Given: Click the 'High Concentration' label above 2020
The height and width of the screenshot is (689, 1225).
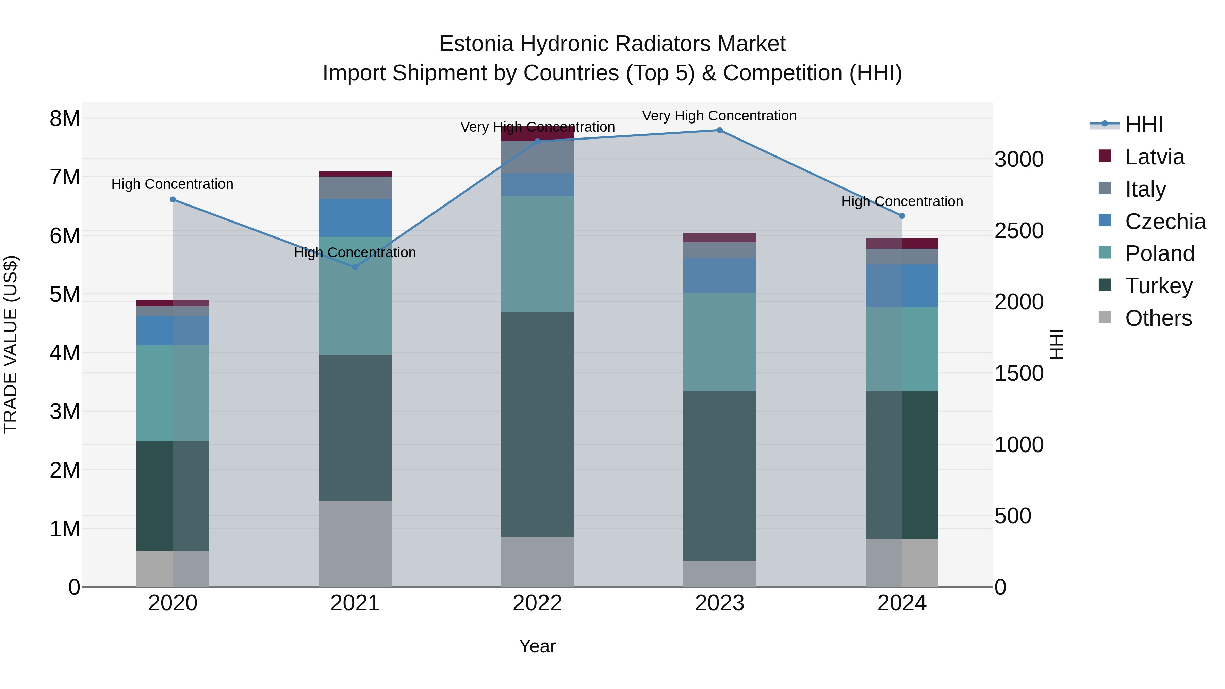Looking at the screenshot, I should coord(172,184).
